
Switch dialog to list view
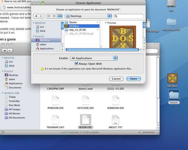pos(54,16)
